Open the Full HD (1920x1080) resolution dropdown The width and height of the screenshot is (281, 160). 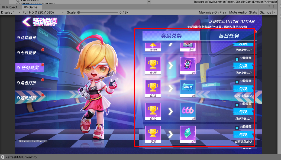[x=43, y=12]
